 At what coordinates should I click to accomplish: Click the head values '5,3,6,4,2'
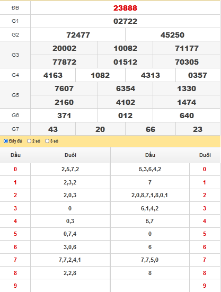pos(150,169)
